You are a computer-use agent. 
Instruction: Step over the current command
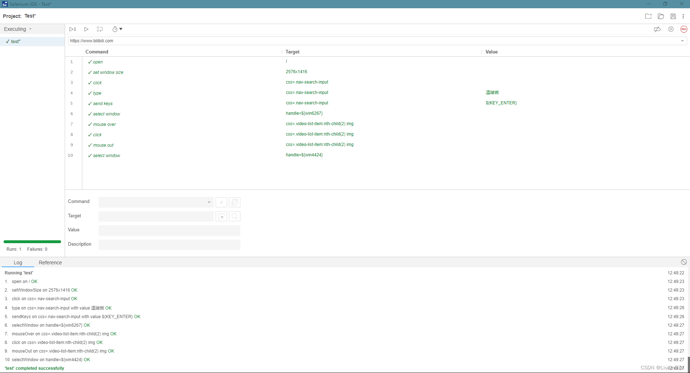(x=100, y=29)
